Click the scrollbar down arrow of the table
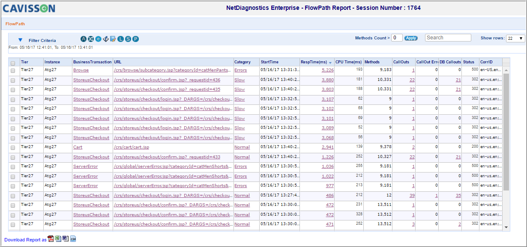527x247 pixels. [x=506, y=227]
